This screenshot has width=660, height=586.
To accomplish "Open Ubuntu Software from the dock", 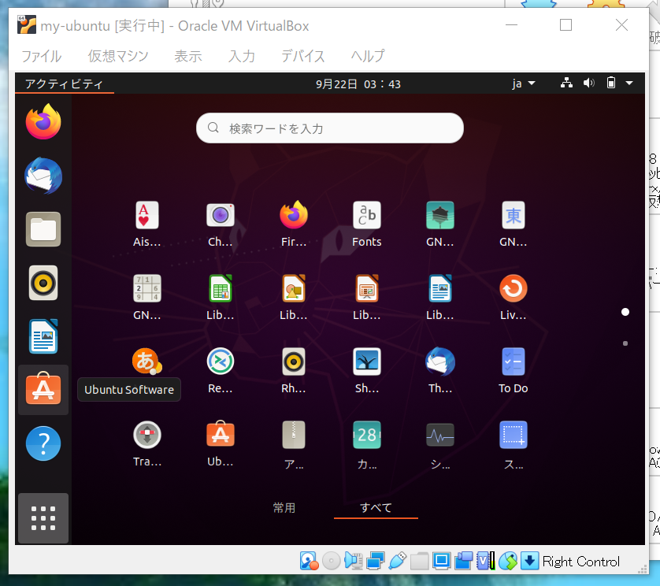I will click(x=43, y=389).
